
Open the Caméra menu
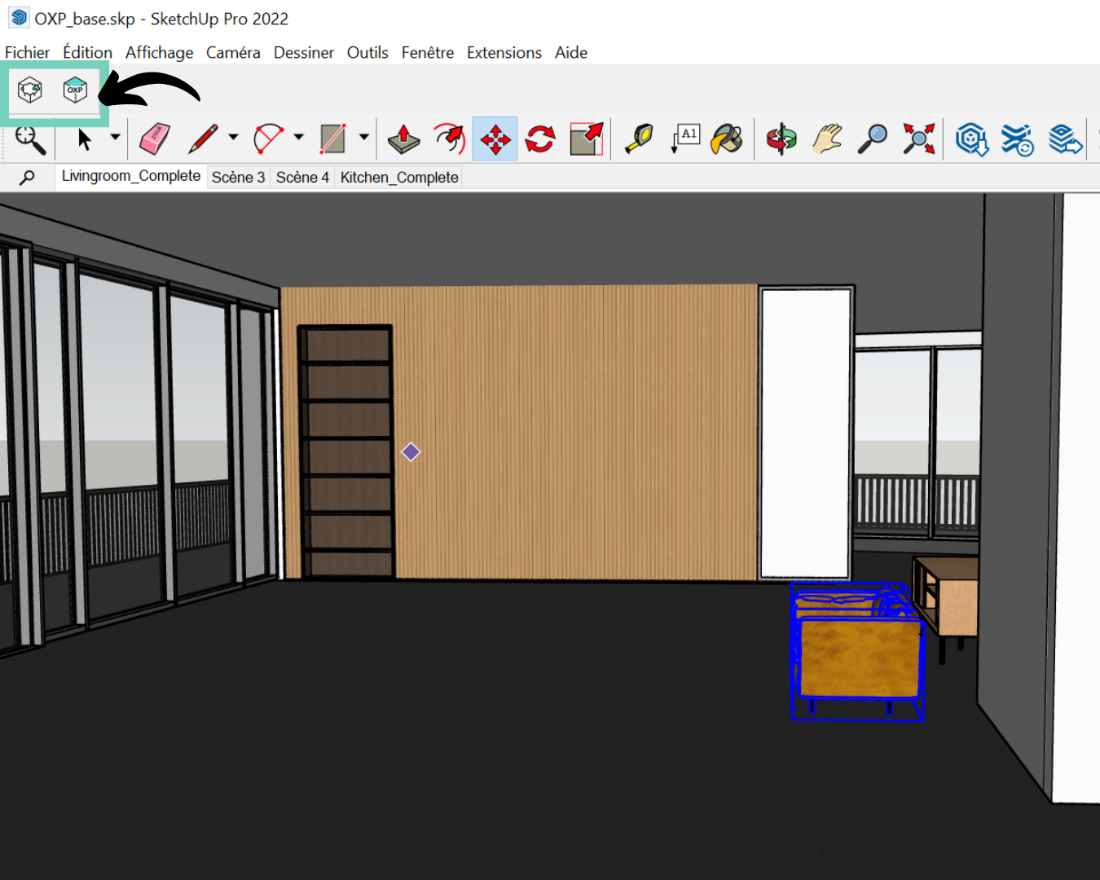[233, 53]
